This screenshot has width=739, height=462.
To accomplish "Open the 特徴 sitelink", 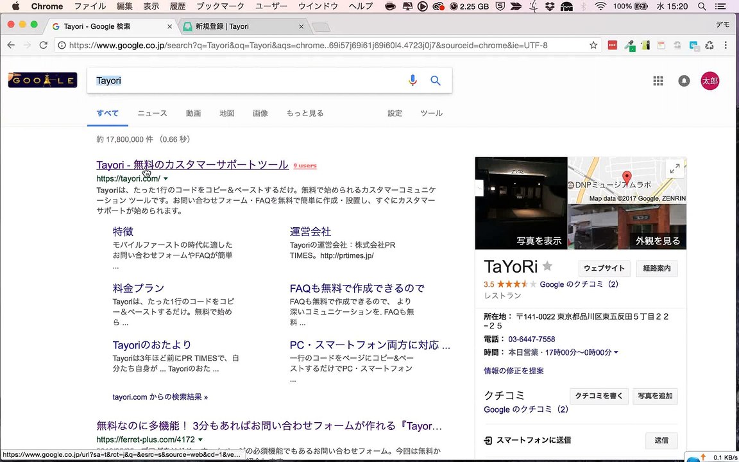I will point(123,232).
